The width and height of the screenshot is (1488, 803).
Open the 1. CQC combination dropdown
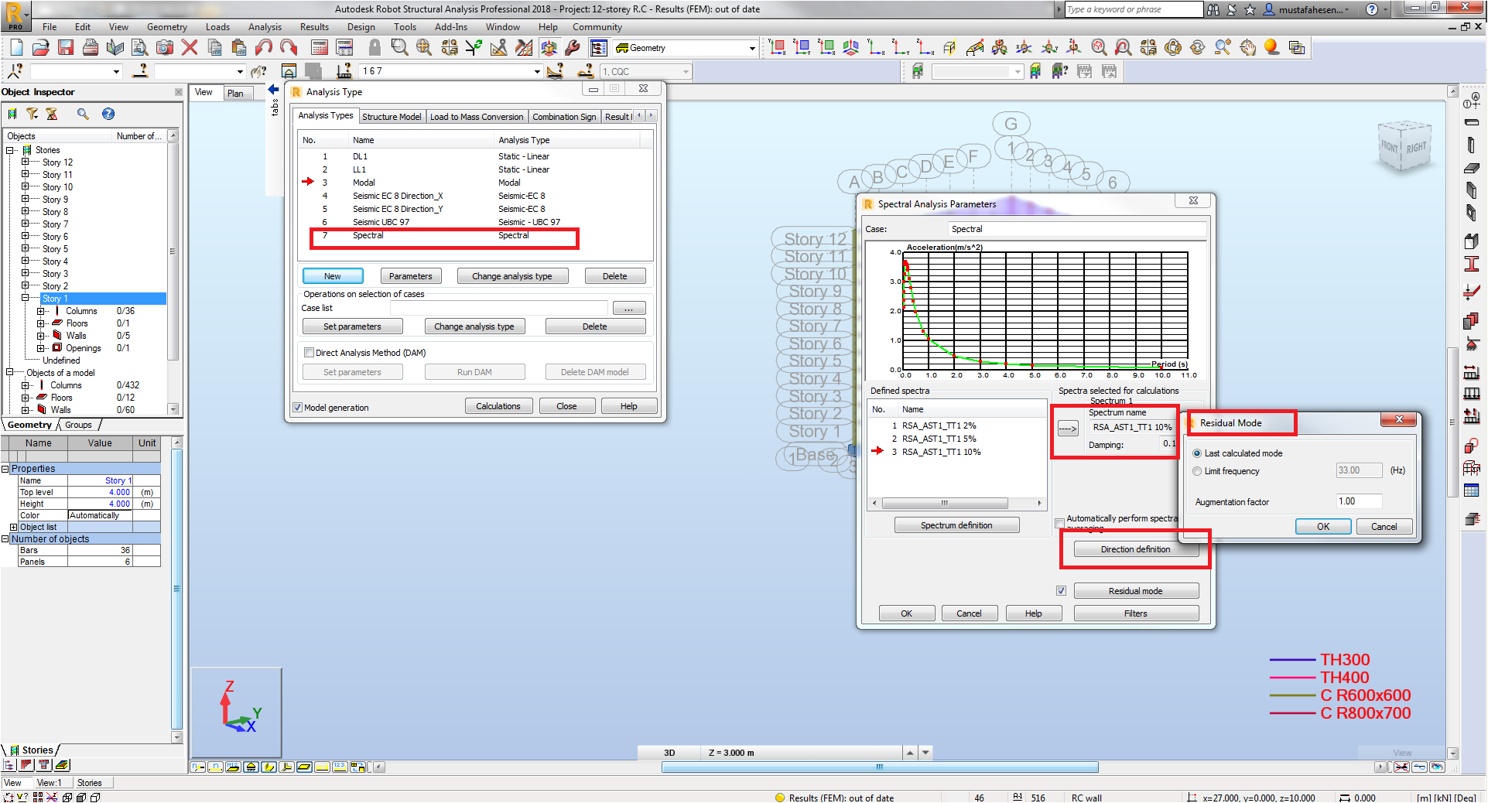point(686,72)
